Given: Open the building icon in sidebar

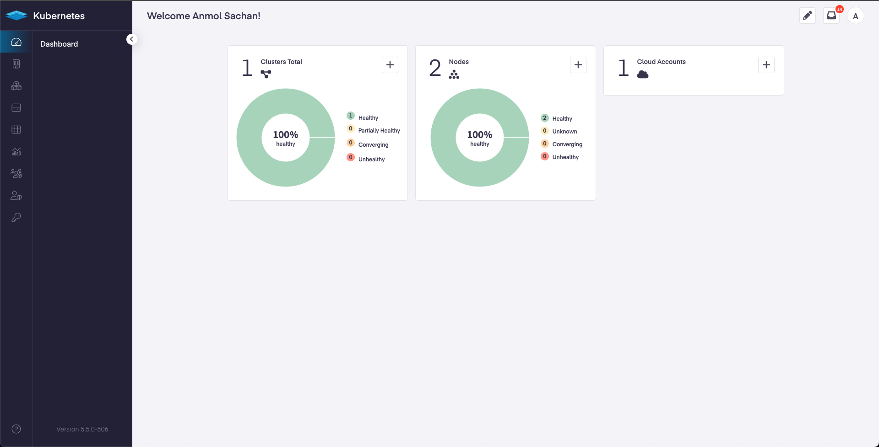Looking at the screenshot, I should pyautogui.click(x=16, y=64).
